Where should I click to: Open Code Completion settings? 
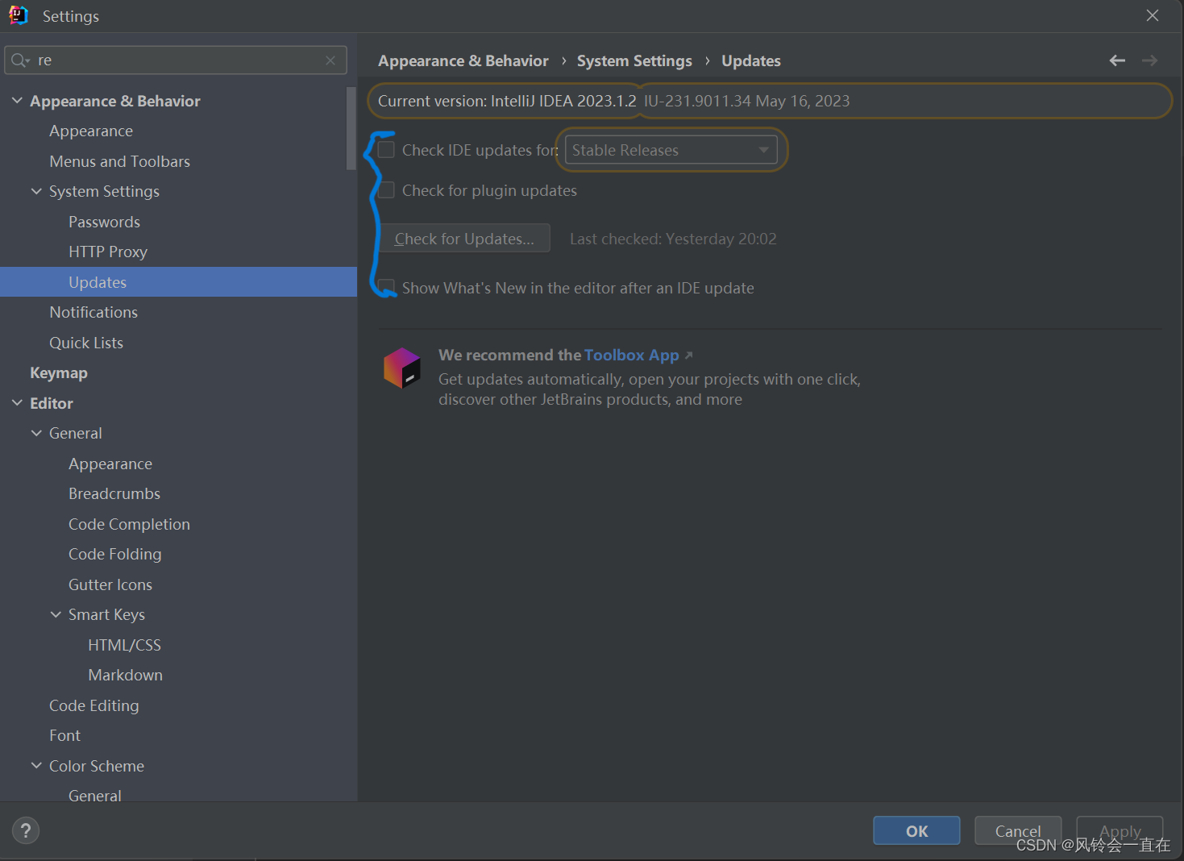click(x=129, y=524)
